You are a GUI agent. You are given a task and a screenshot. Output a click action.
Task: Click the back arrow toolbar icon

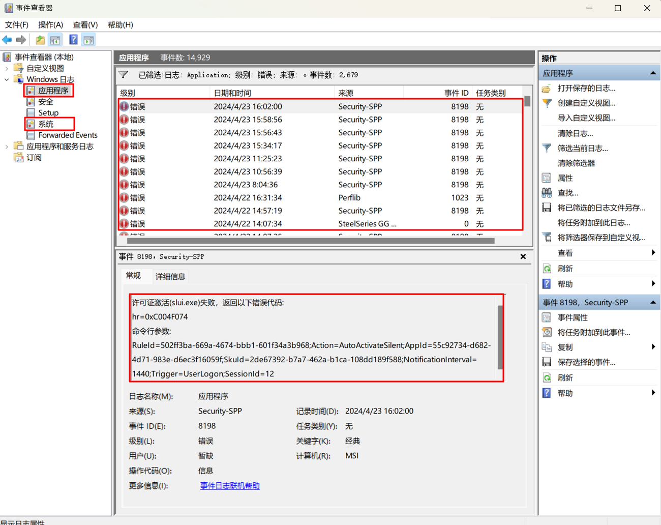pyautogui.click(x=7, y=40)
